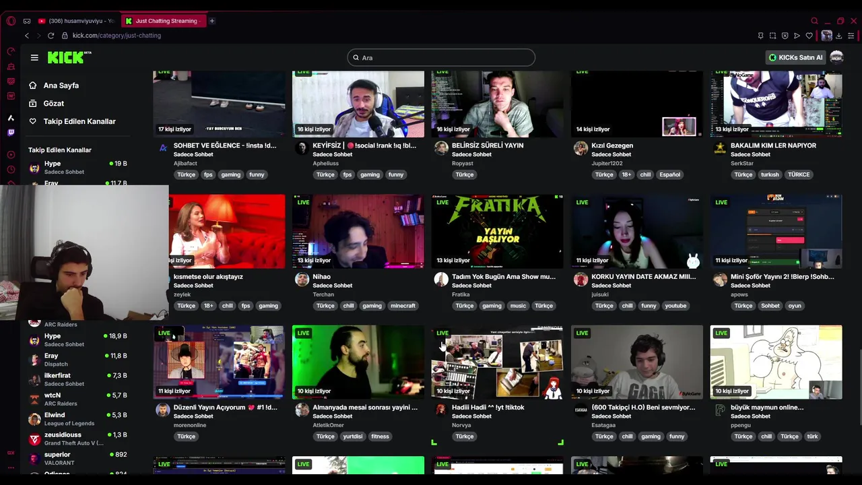This screenshot has width=862, height=485.
Task: Click the yurtdisi tag
Action: (x=352, y=437)
